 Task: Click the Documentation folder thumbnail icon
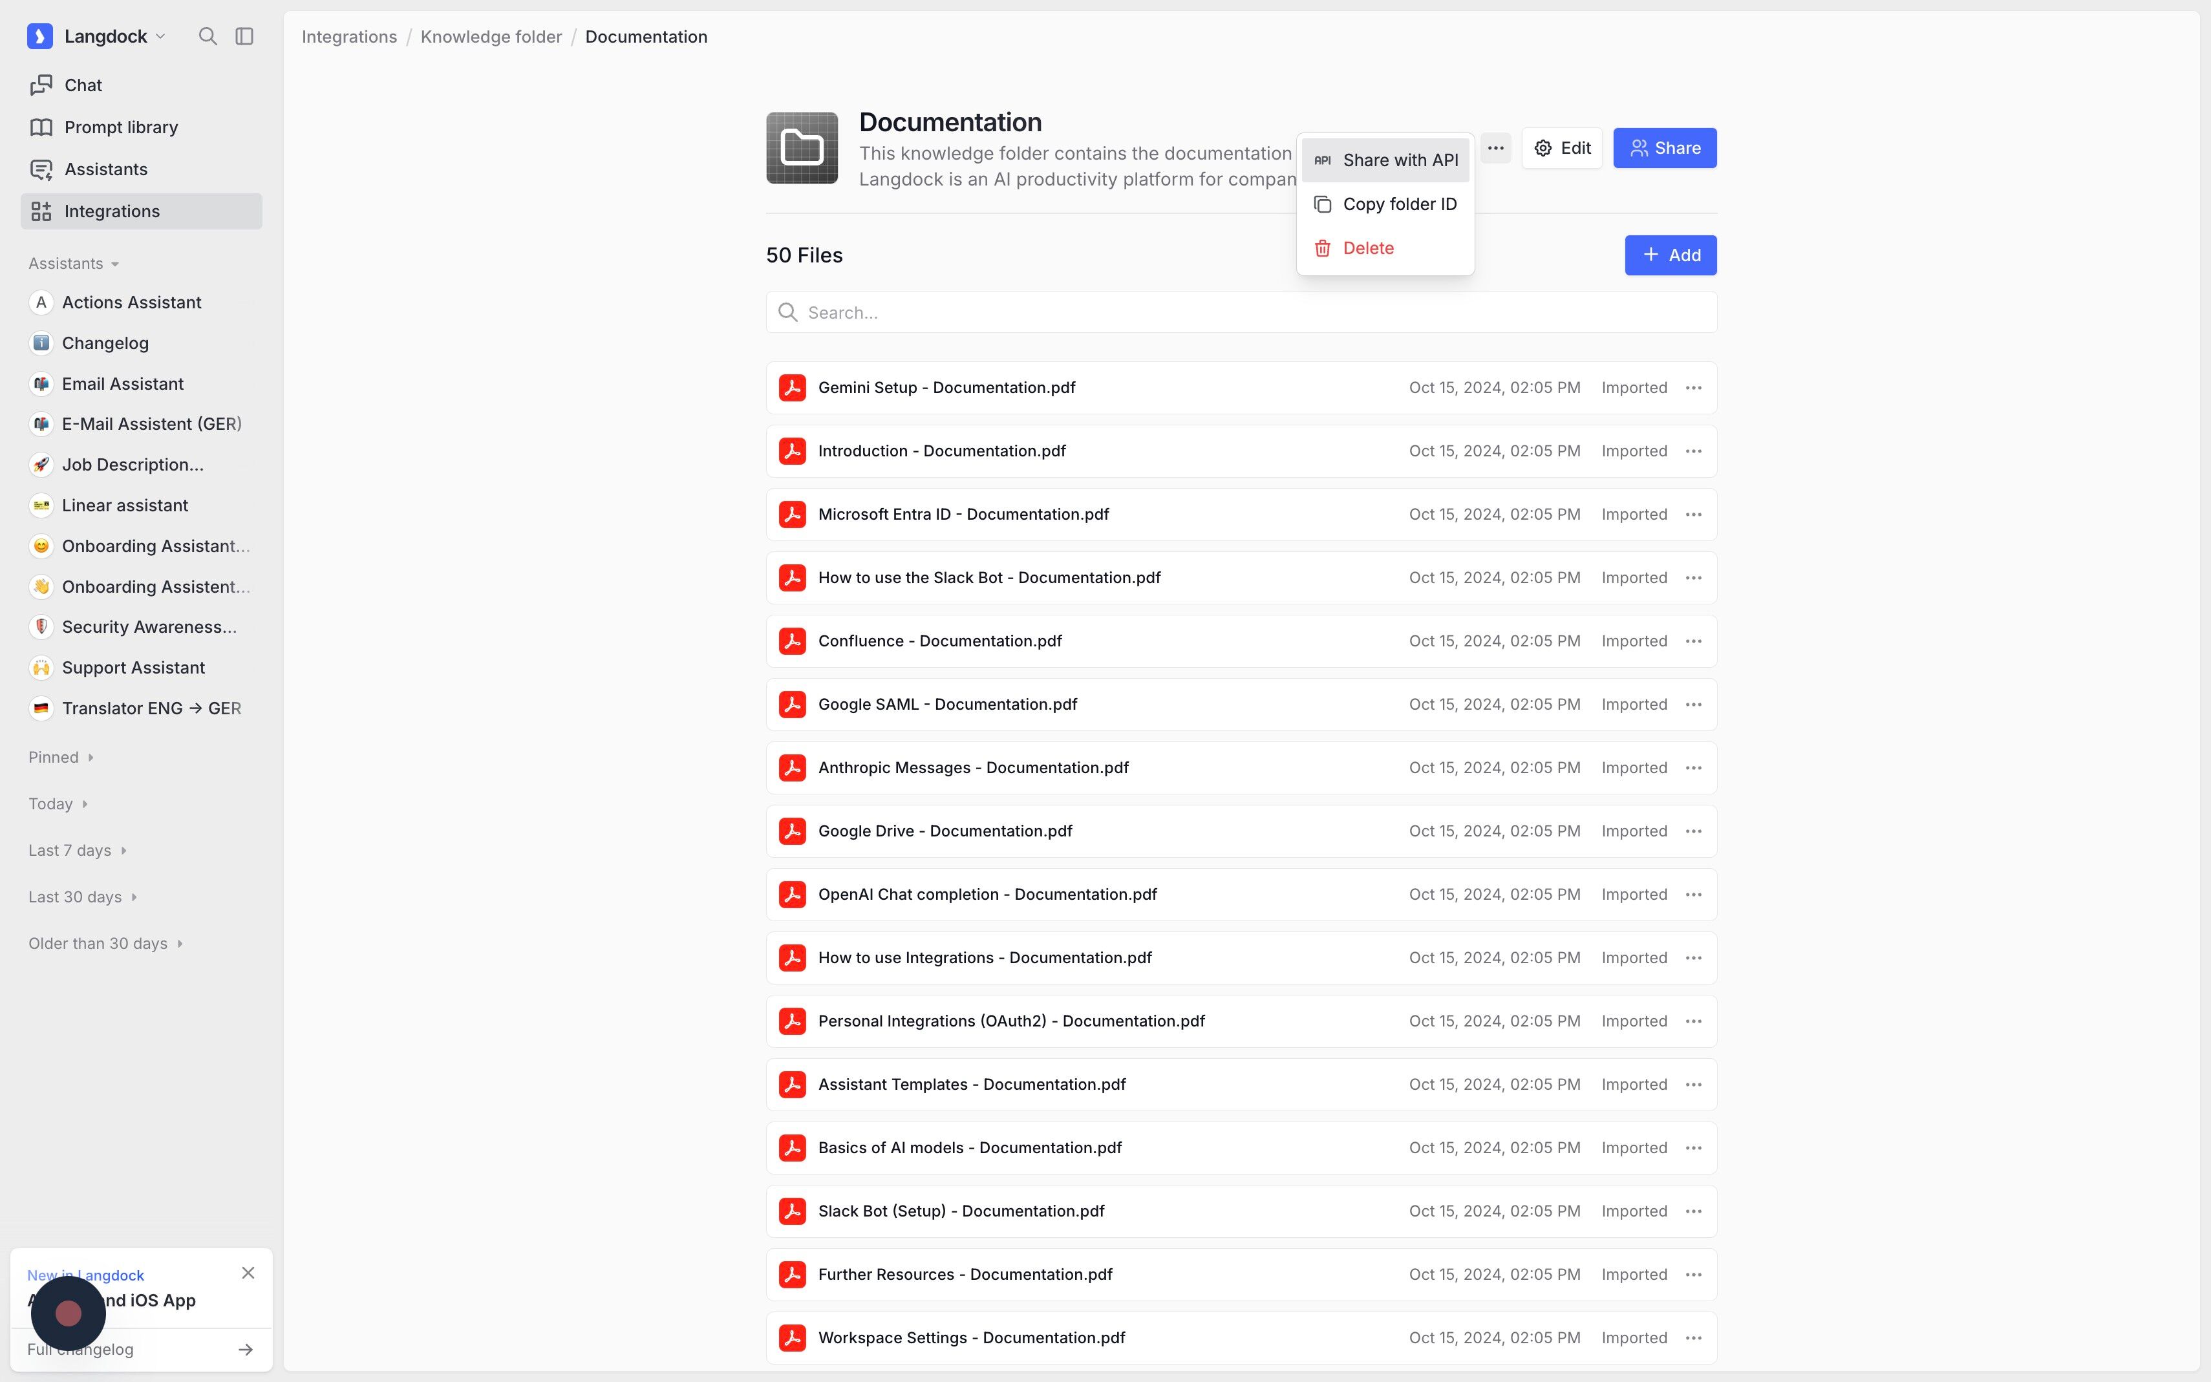tap(802, 148)
